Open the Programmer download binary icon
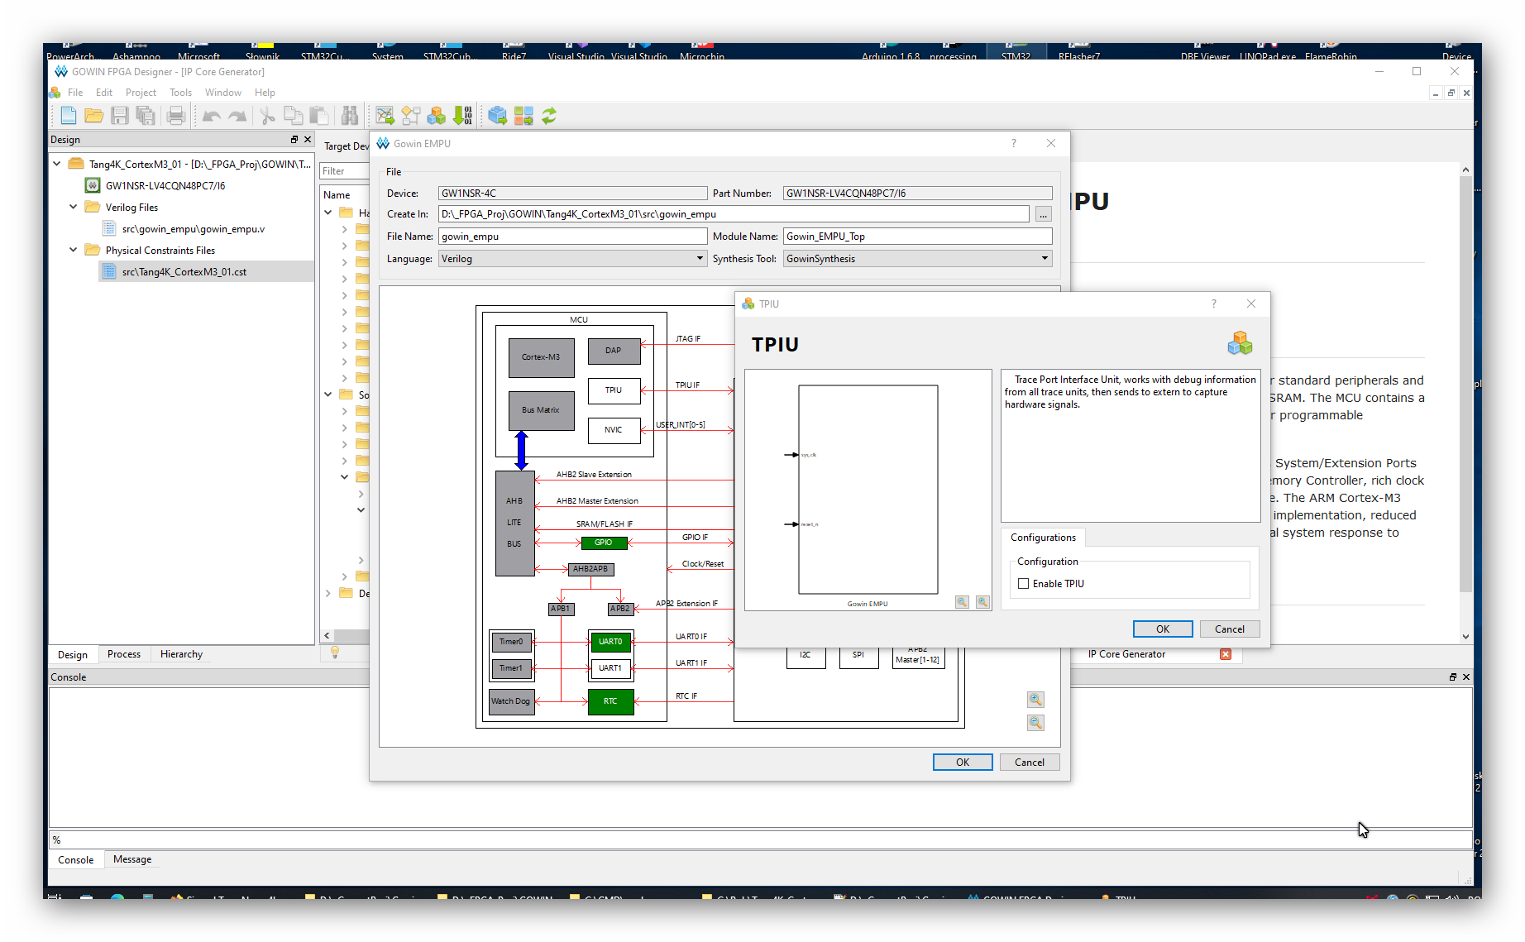This screenshot has width=1525, height=942. point(463,116)
